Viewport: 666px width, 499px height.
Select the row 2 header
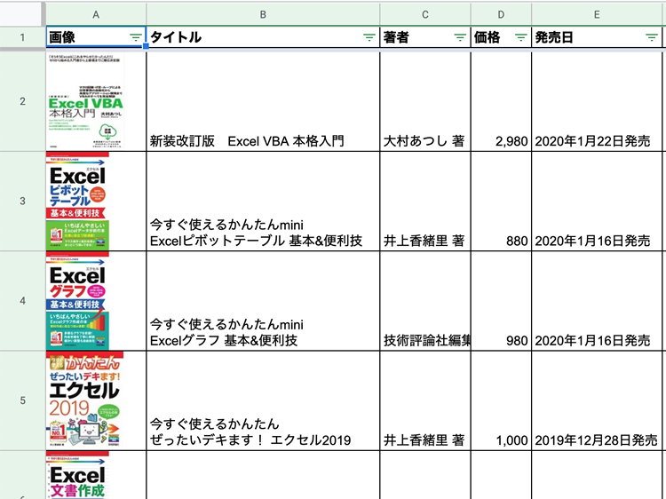pos(22,100)
